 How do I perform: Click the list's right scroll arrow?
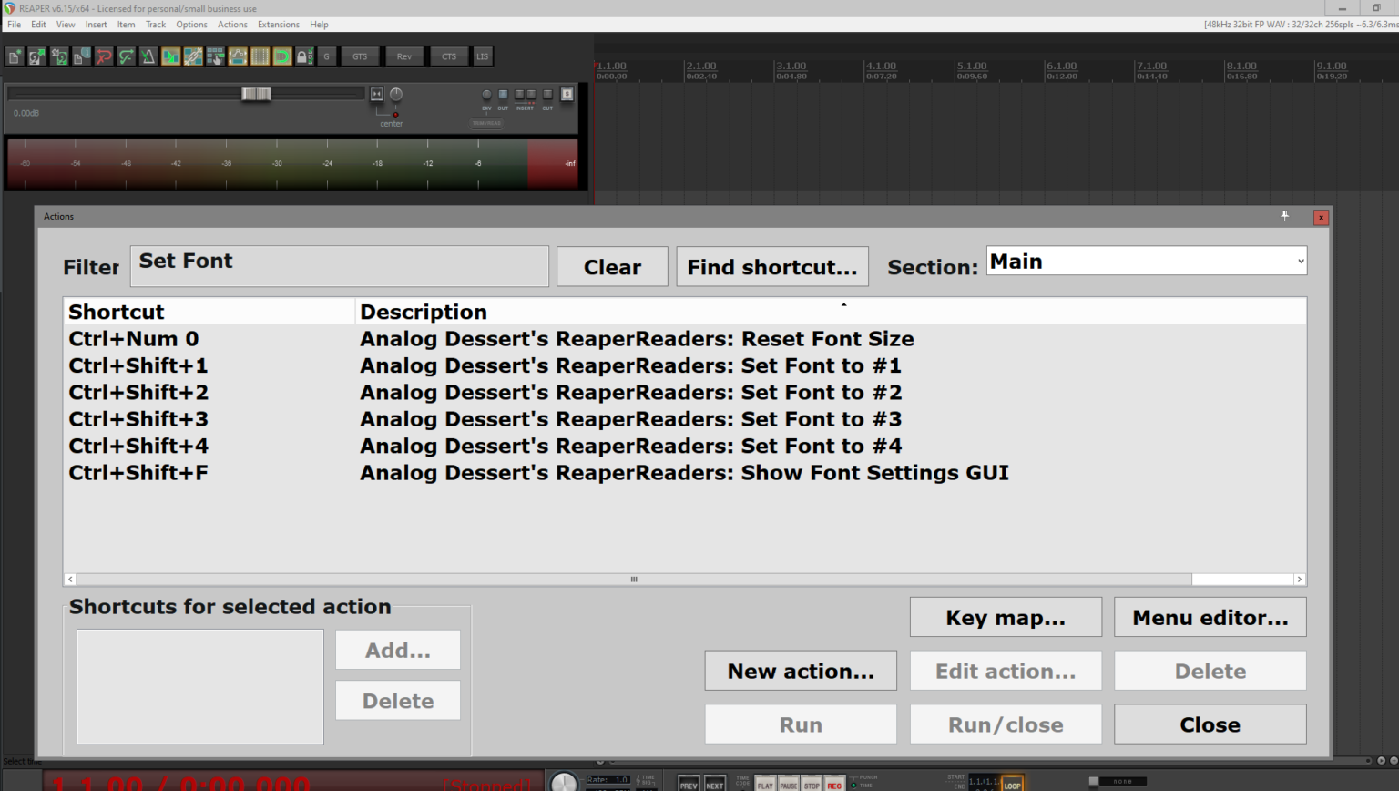pos(1299,580)
